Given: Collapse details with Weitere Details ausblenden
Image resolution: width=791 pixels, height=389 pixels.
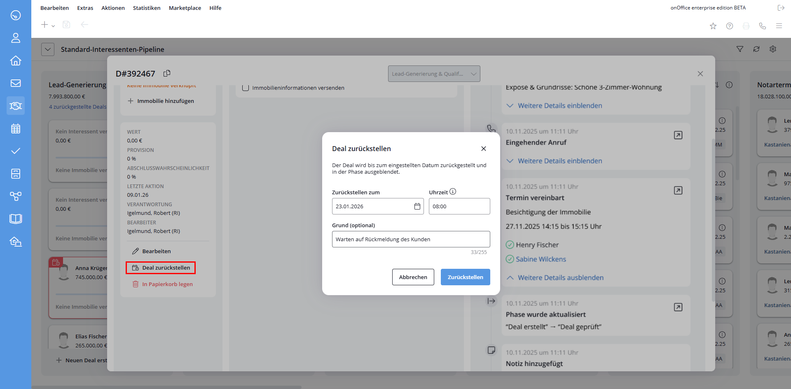Looking at the screenshot, I should pyautogui.click(x=560, y=277).
